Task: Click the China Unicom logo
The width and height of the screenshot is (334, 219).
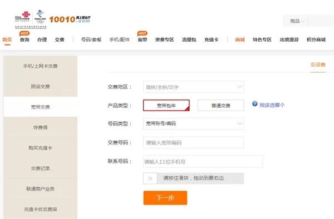Action: pos(22,17)
